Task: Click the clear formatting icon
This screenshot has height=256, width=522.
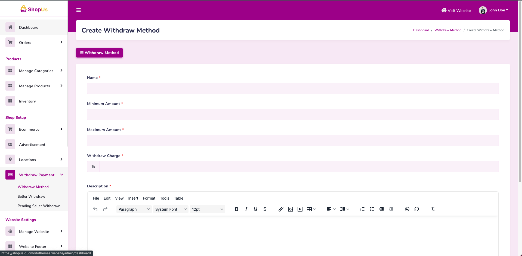Action: (x=433, y=209)
